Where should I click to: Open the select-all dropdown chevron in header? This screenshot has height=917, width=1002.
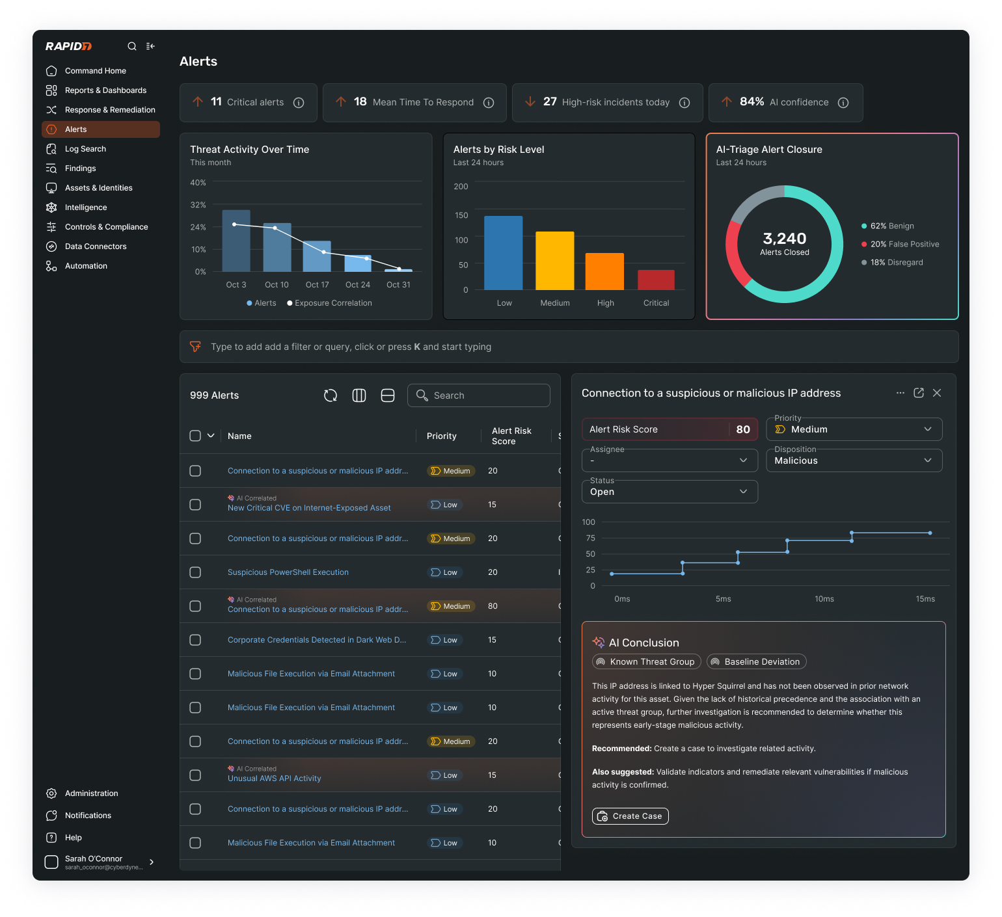tap(211, 436)
